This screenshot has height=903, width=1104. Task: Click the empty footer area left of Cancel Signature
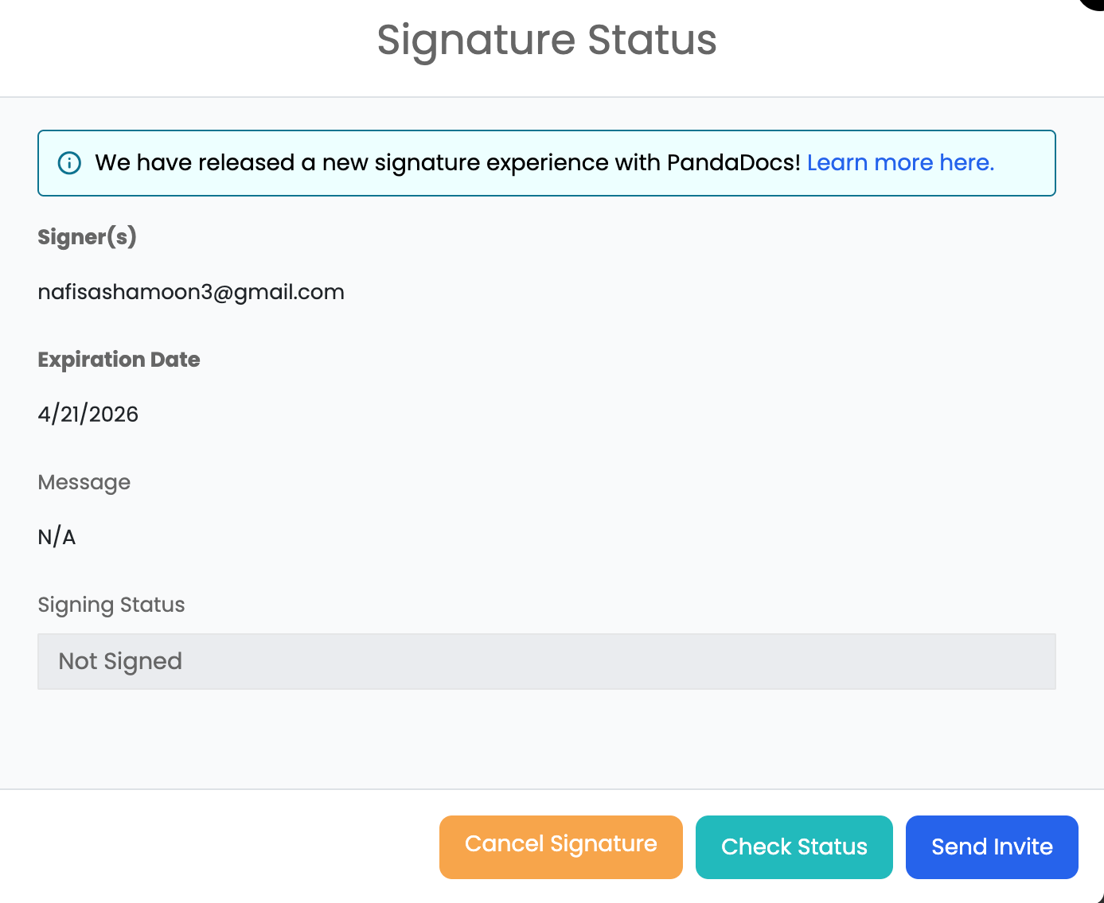click(215, 847)
